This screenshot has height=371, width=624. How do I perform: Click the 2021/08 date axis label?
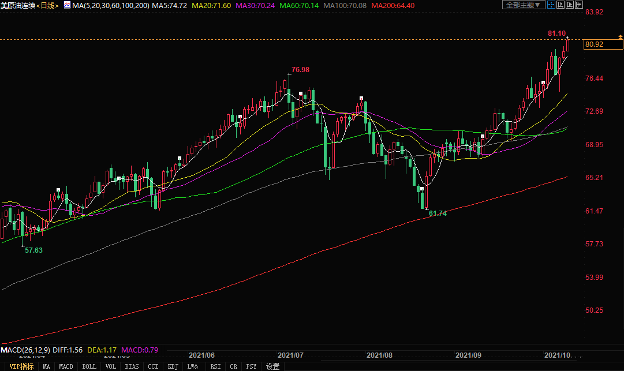tap(379, 355)
